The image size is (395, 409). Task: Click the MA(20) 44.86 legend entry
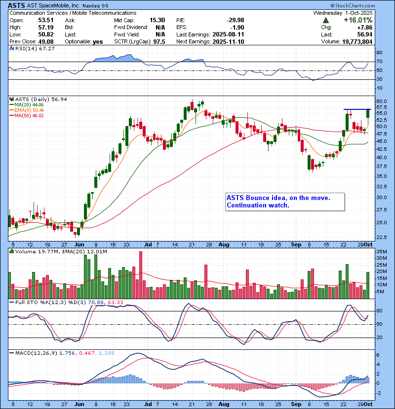(x=26, y=105)
